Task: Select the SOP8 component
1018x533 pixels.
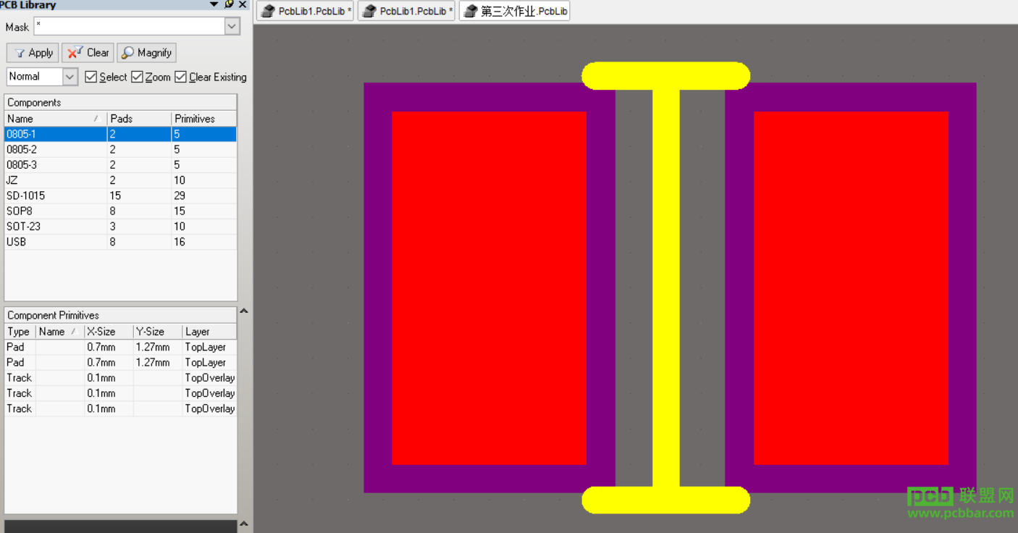Action: click(x=120, y=211)
